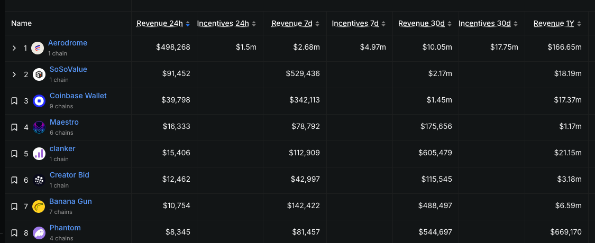Open the Maestro protocol link

(64, 122)
